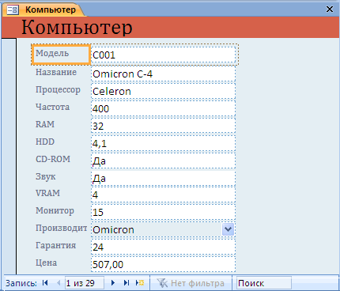Create new blank record icon
340x291 pixels.
click(x=140, y=283)
